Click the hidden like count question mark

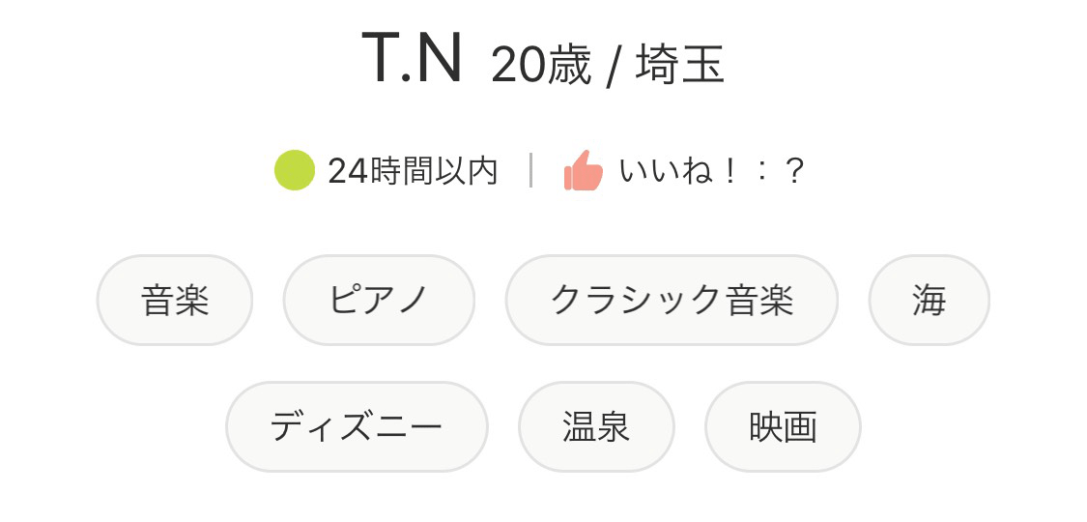tap(793, 171)
